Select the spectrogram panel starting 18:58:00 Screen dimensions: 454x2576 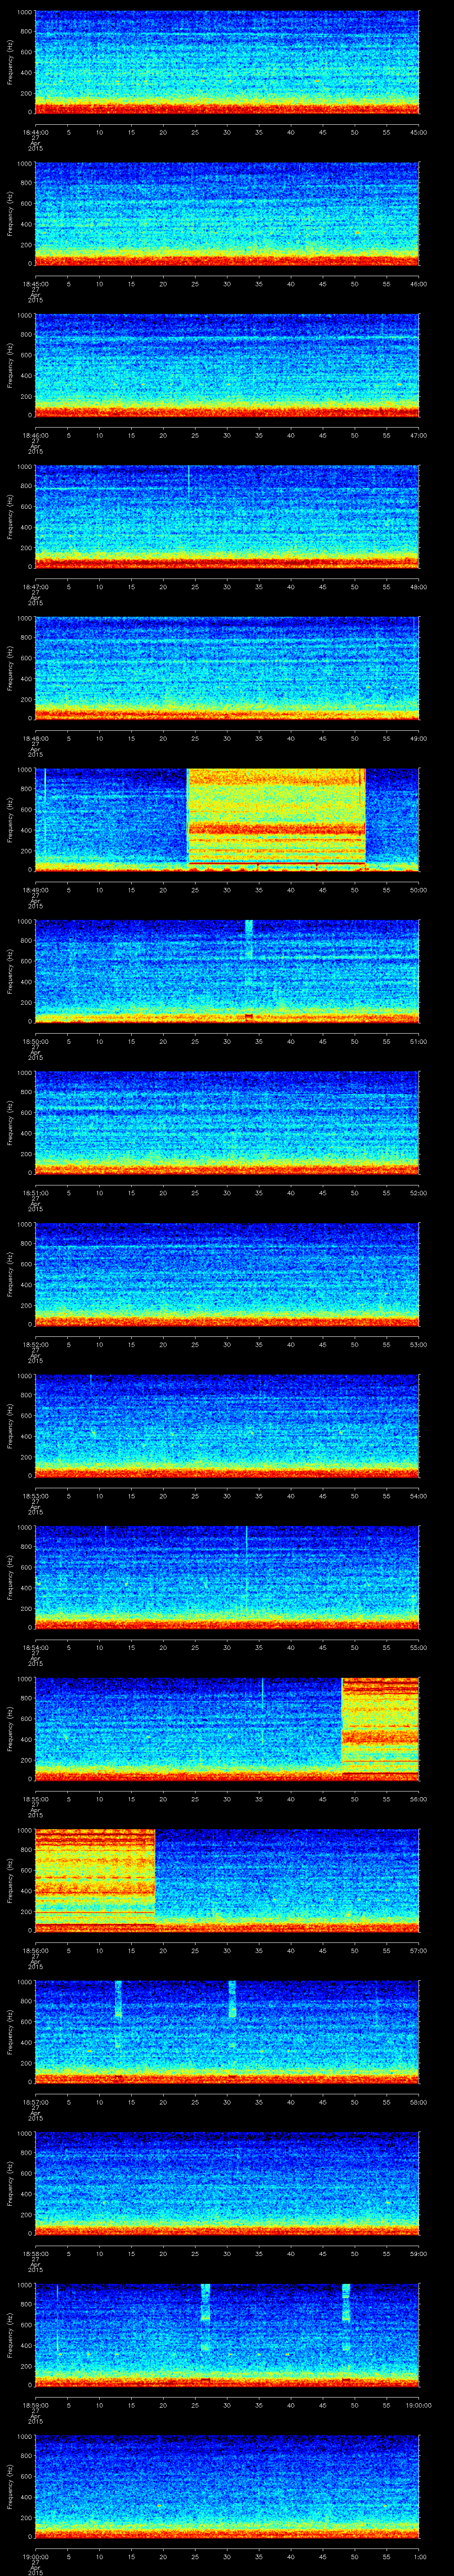[227, 2182]
